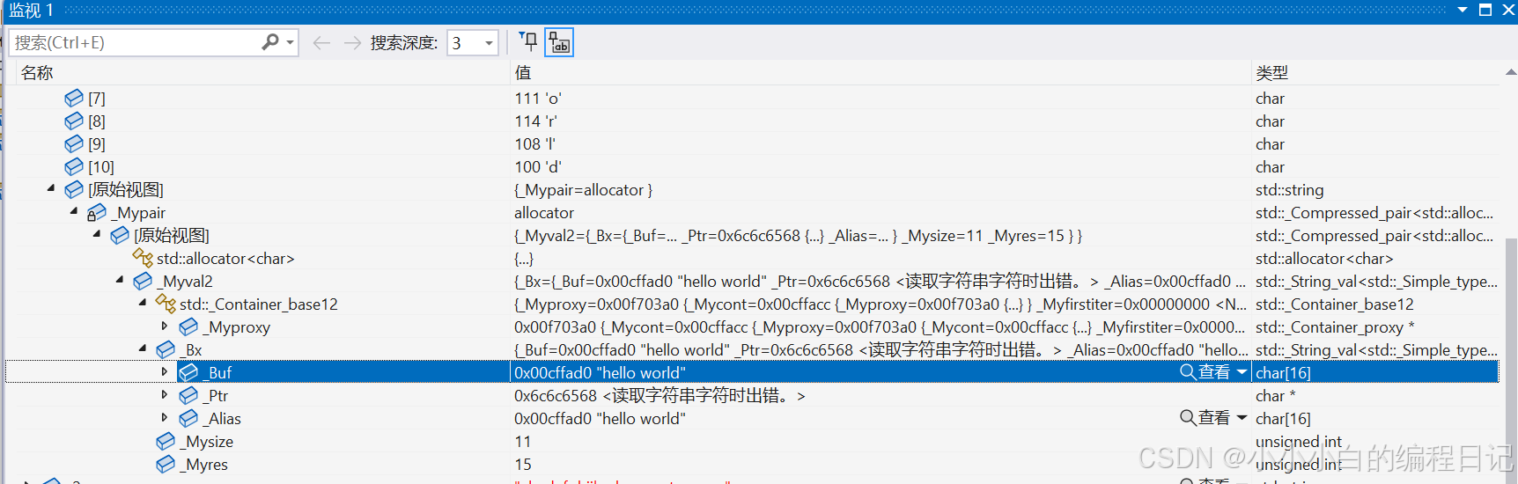Viewport: 1518px width, 484px height.
Task: Click the forward arrow navigation button
Action: click(352, 43)
